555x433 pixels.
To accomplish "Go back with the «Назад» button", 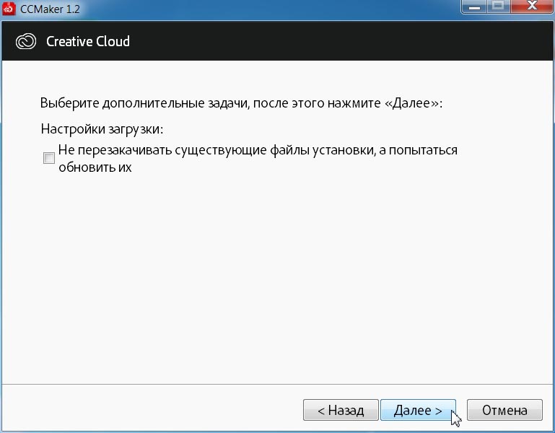I will (341, 411).
